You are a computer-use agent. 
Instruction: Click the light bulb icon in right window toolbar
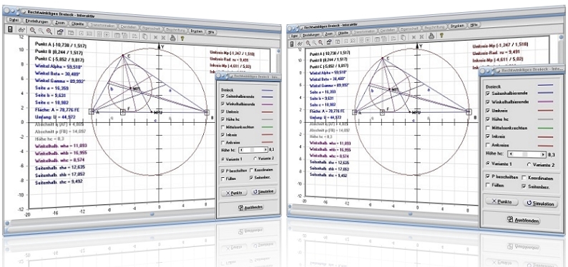441,36
